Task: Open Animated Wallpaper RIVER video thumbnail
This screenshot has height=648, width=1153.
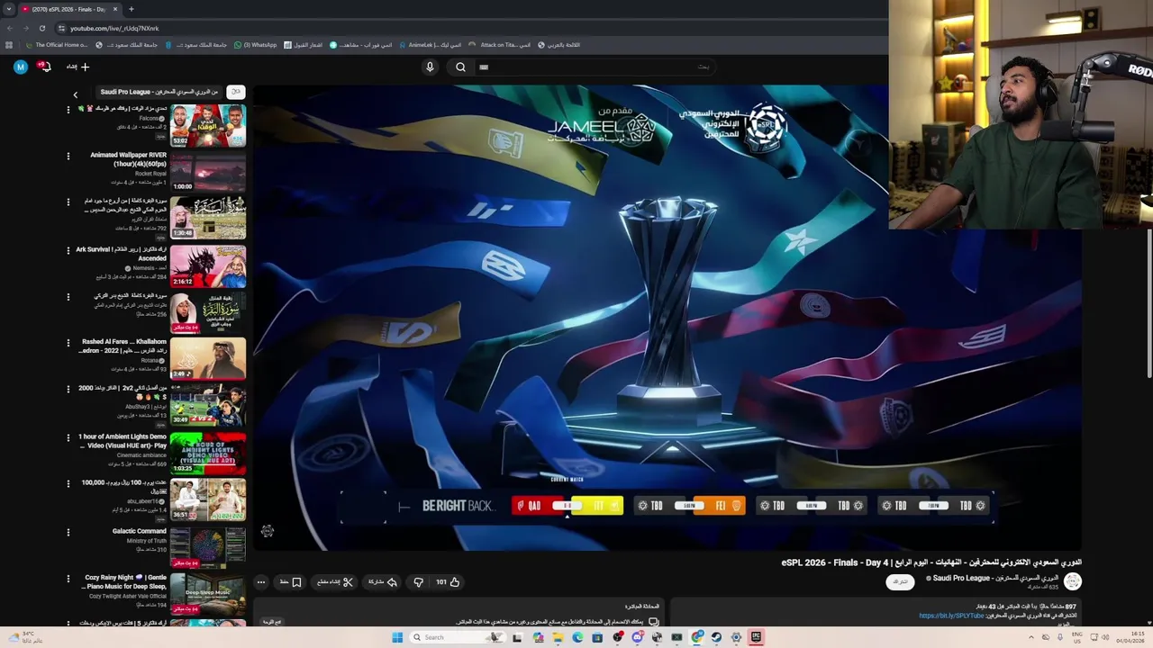Action: pos(208,172)
